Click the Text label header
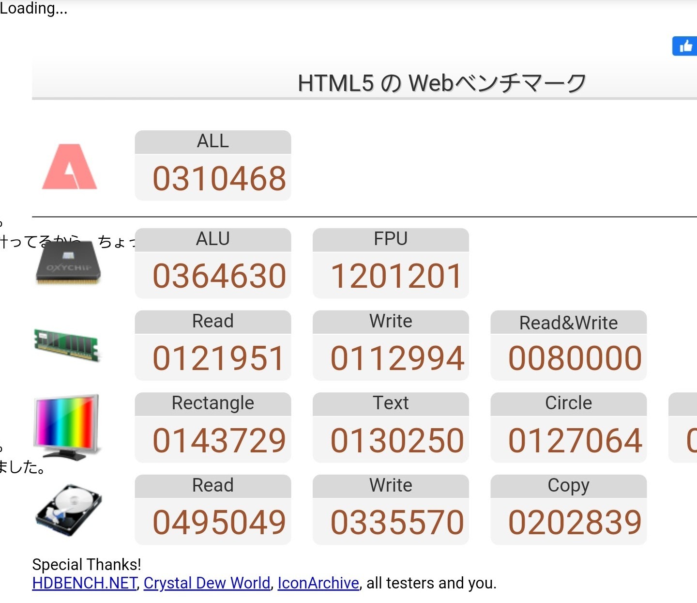Image resolution: width=697 pixels, height=603 pixels. [391, 403]
